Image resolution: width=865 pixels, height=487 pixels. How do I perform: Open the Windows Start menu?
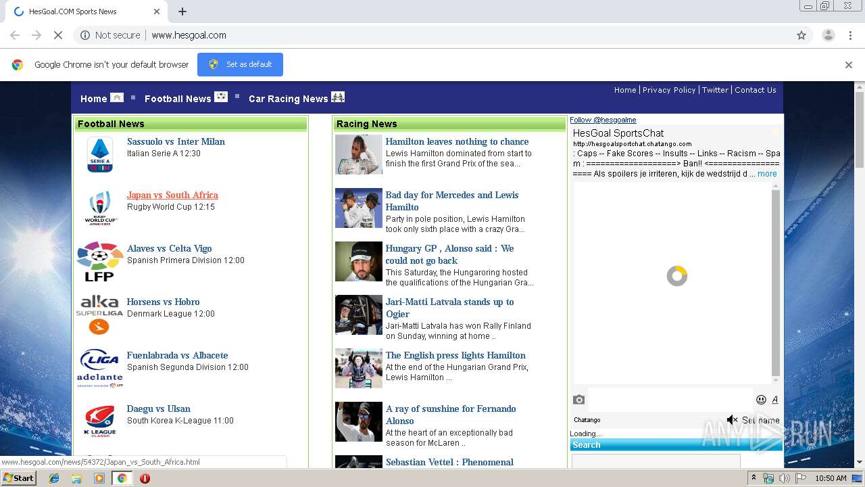coord(19,478)
